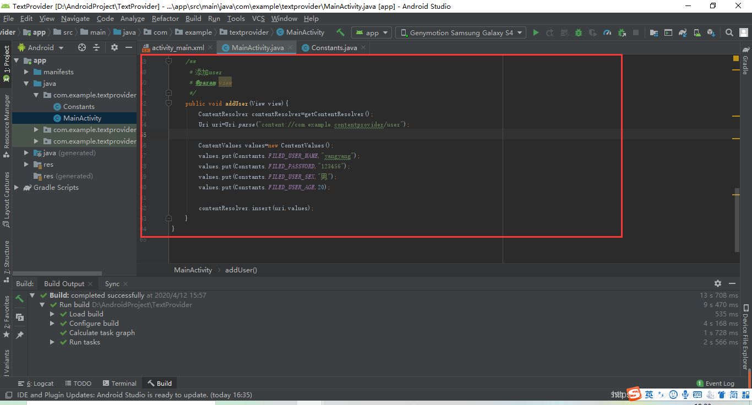Open SDK Manager icon
This screenshot has width=752, height=405.
click(711, 32)
